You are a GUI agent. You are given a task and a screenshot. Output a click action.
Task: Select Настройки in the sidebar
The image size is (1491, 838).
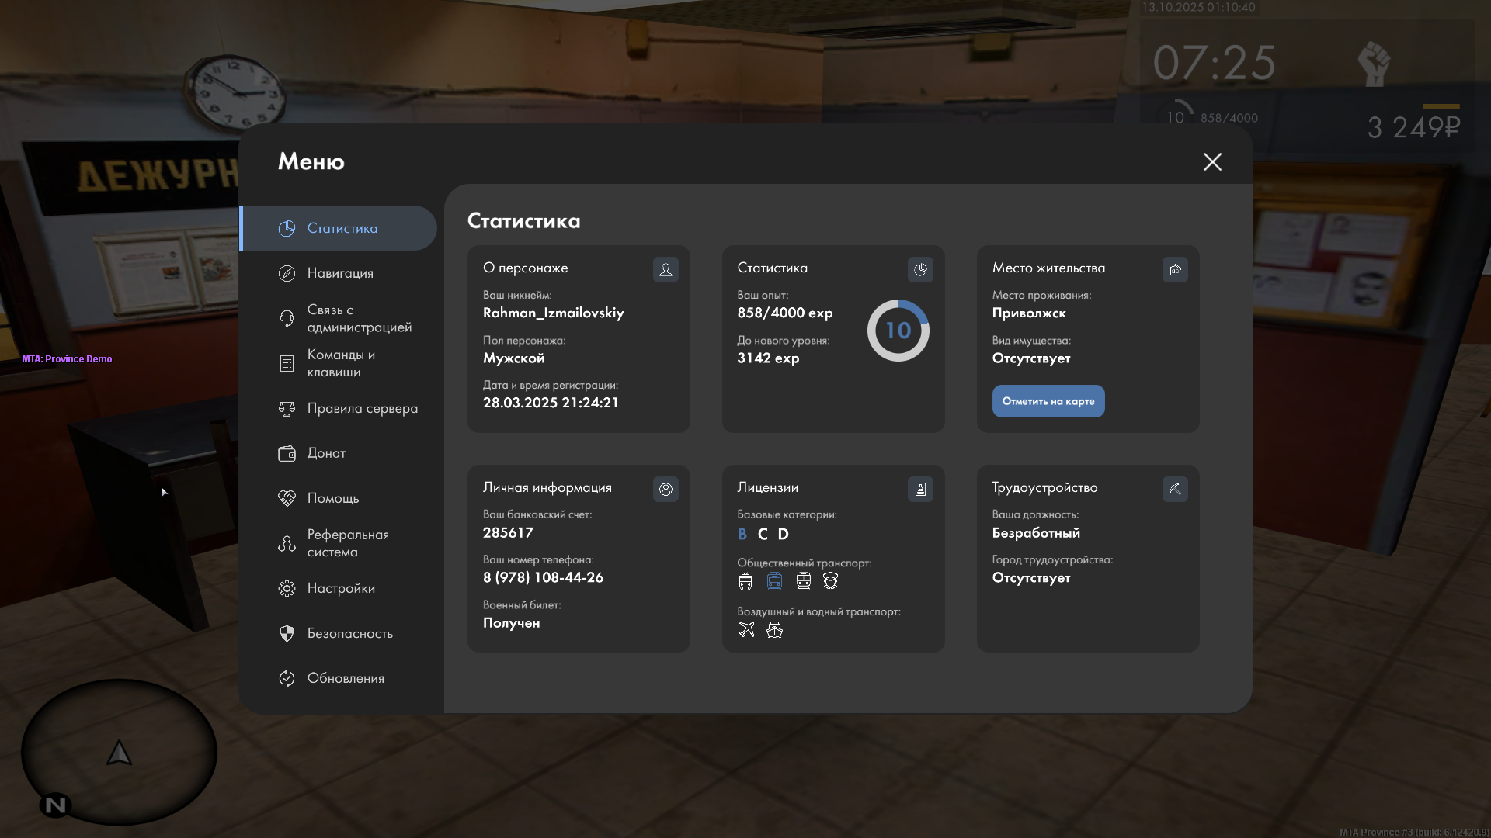(x=341, y=588)
